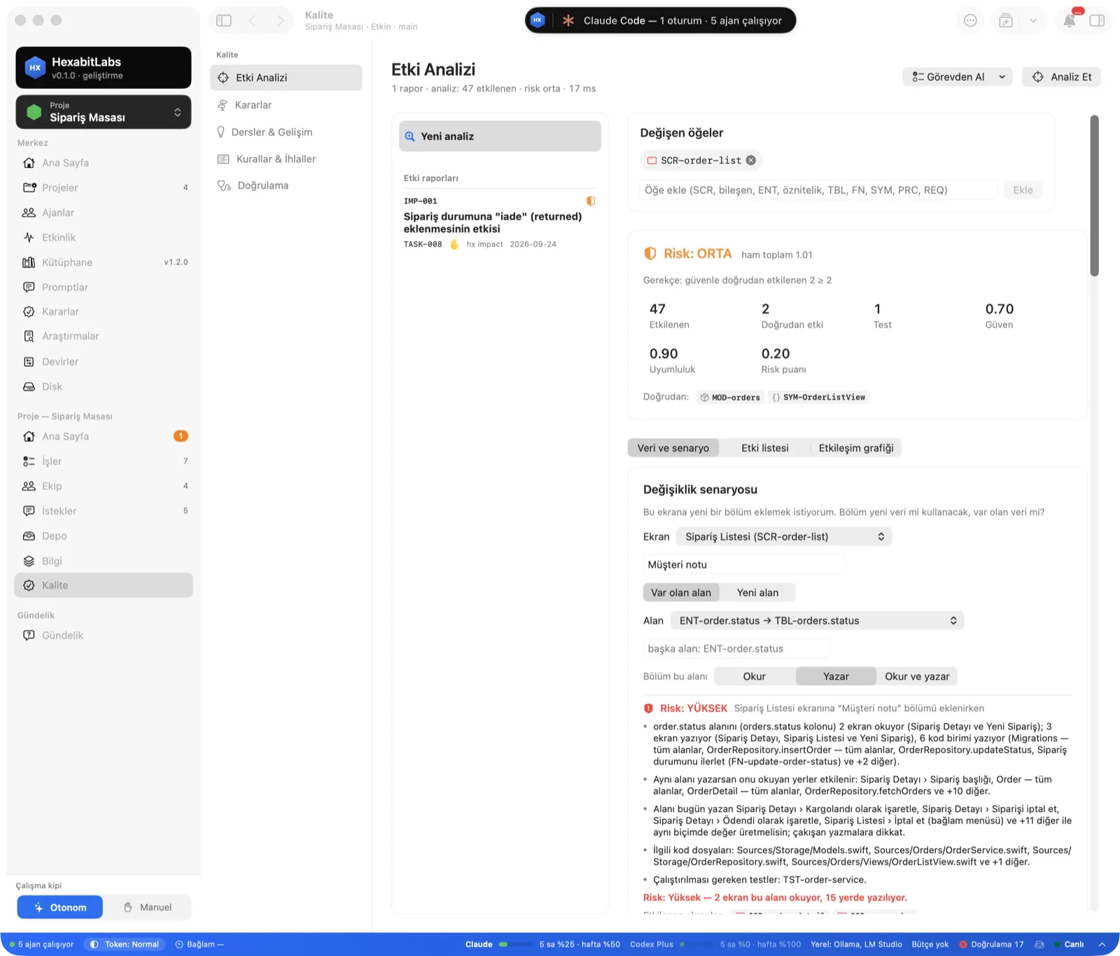Select the Var olan alan option

pos(681,593)
